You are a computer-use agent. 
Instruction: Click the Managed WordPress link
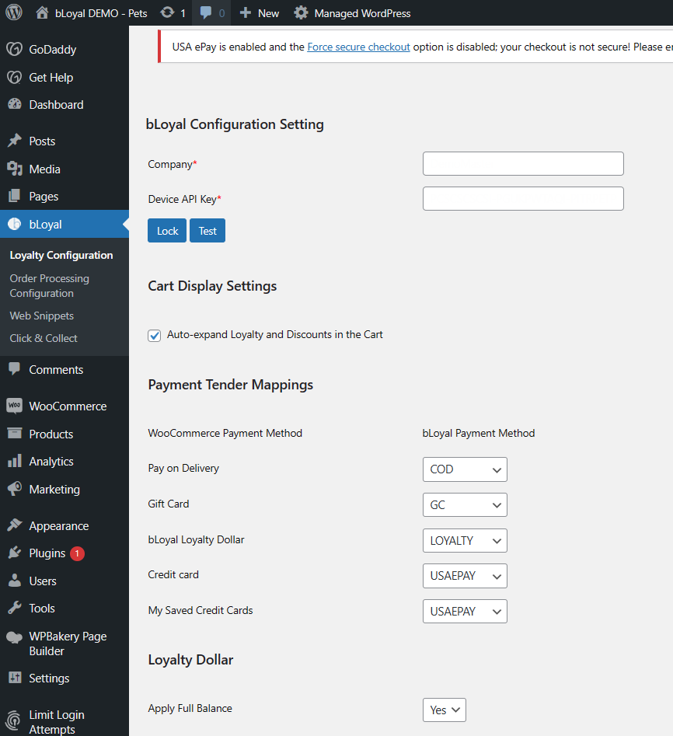coord(362,13)
